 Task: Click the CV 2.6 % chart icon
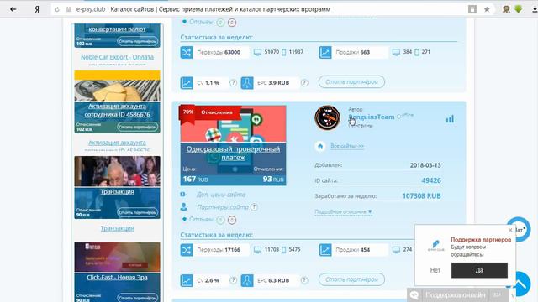[x=187, y=280]
